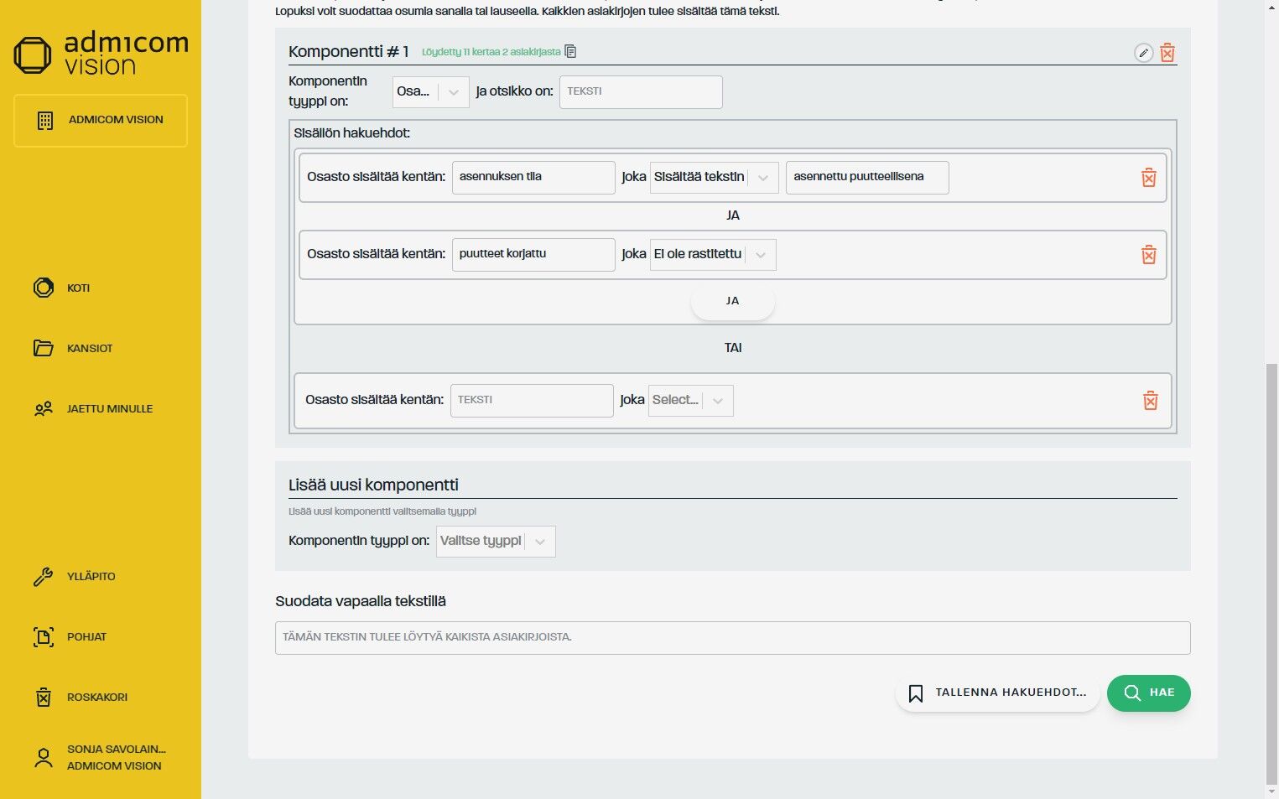Click the JA add-condition button
This screenshot has height=799, width=1279.
(732, 302)
